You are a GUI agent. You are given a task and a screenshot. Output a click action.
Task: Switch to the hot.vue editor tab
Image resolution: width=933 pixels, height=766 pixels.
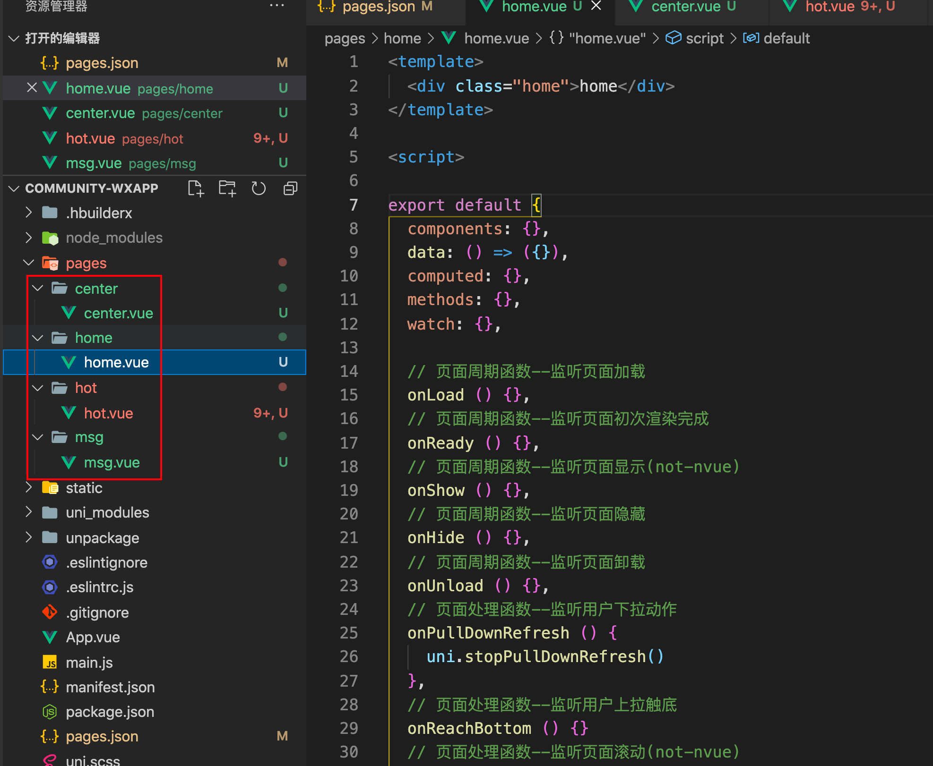click(x=830, y=7)
